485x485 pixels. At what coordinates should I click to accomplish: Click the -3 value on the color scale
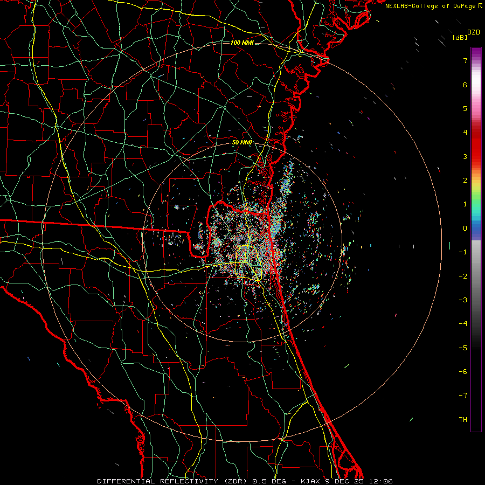pyautogui.click(x=463, y=300)
